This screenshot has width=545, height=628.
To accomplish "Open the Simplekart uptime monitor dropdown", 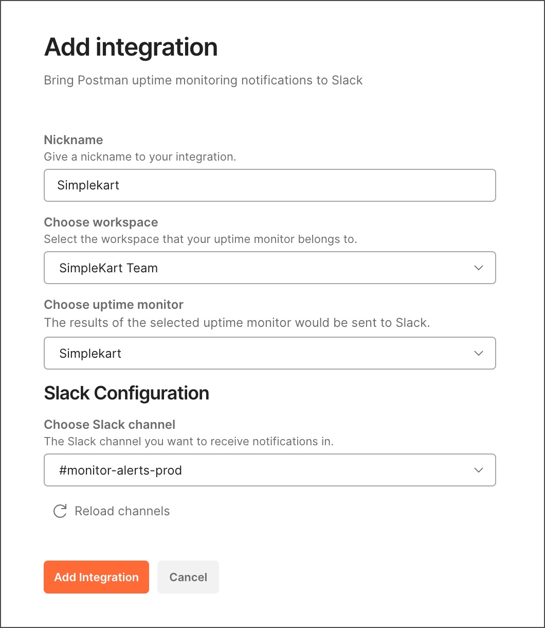I will [270, 353].
